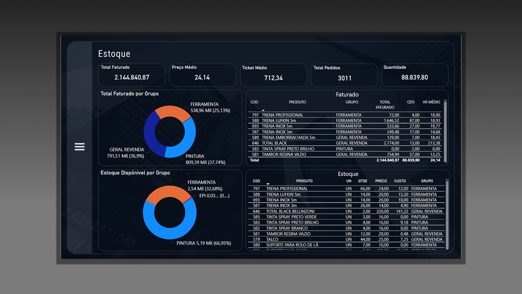Select SUPORTE PARA ROLO DE LÃ row
This screenshot has width=522, height=294.
pyautogui.click(x=346, y=245)
